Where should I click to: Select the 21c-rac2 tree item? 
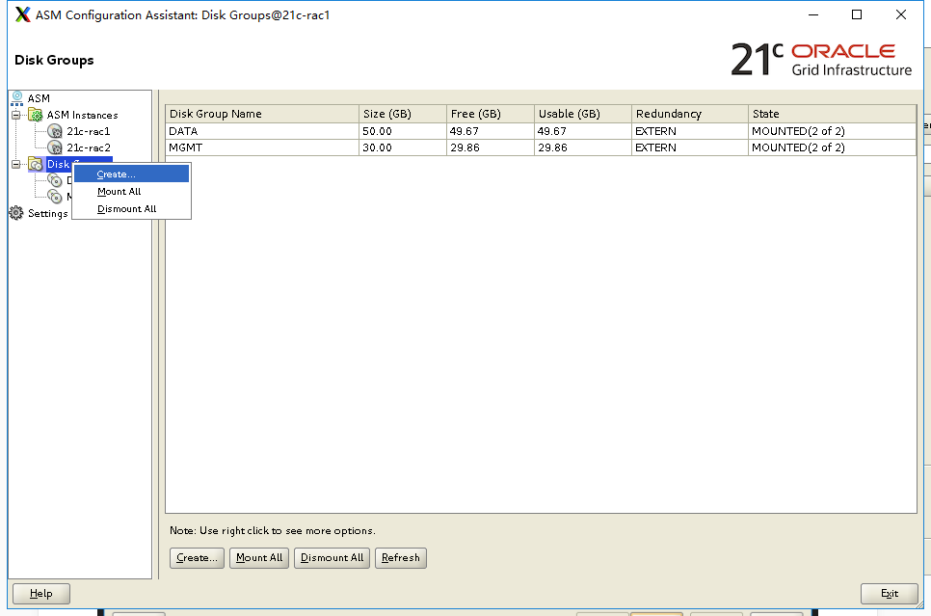coord(89,147)
